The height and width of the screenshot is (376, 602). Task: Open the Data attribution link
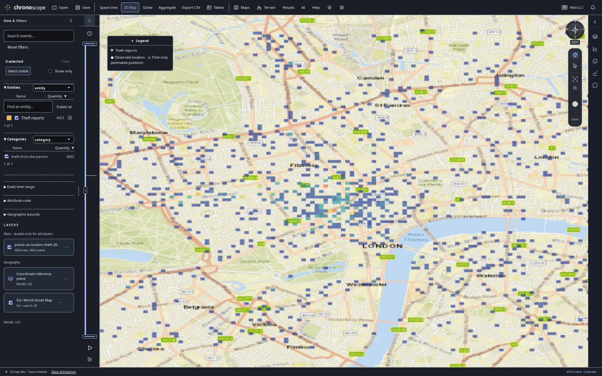pyautogui.click(x=64, y=372)
